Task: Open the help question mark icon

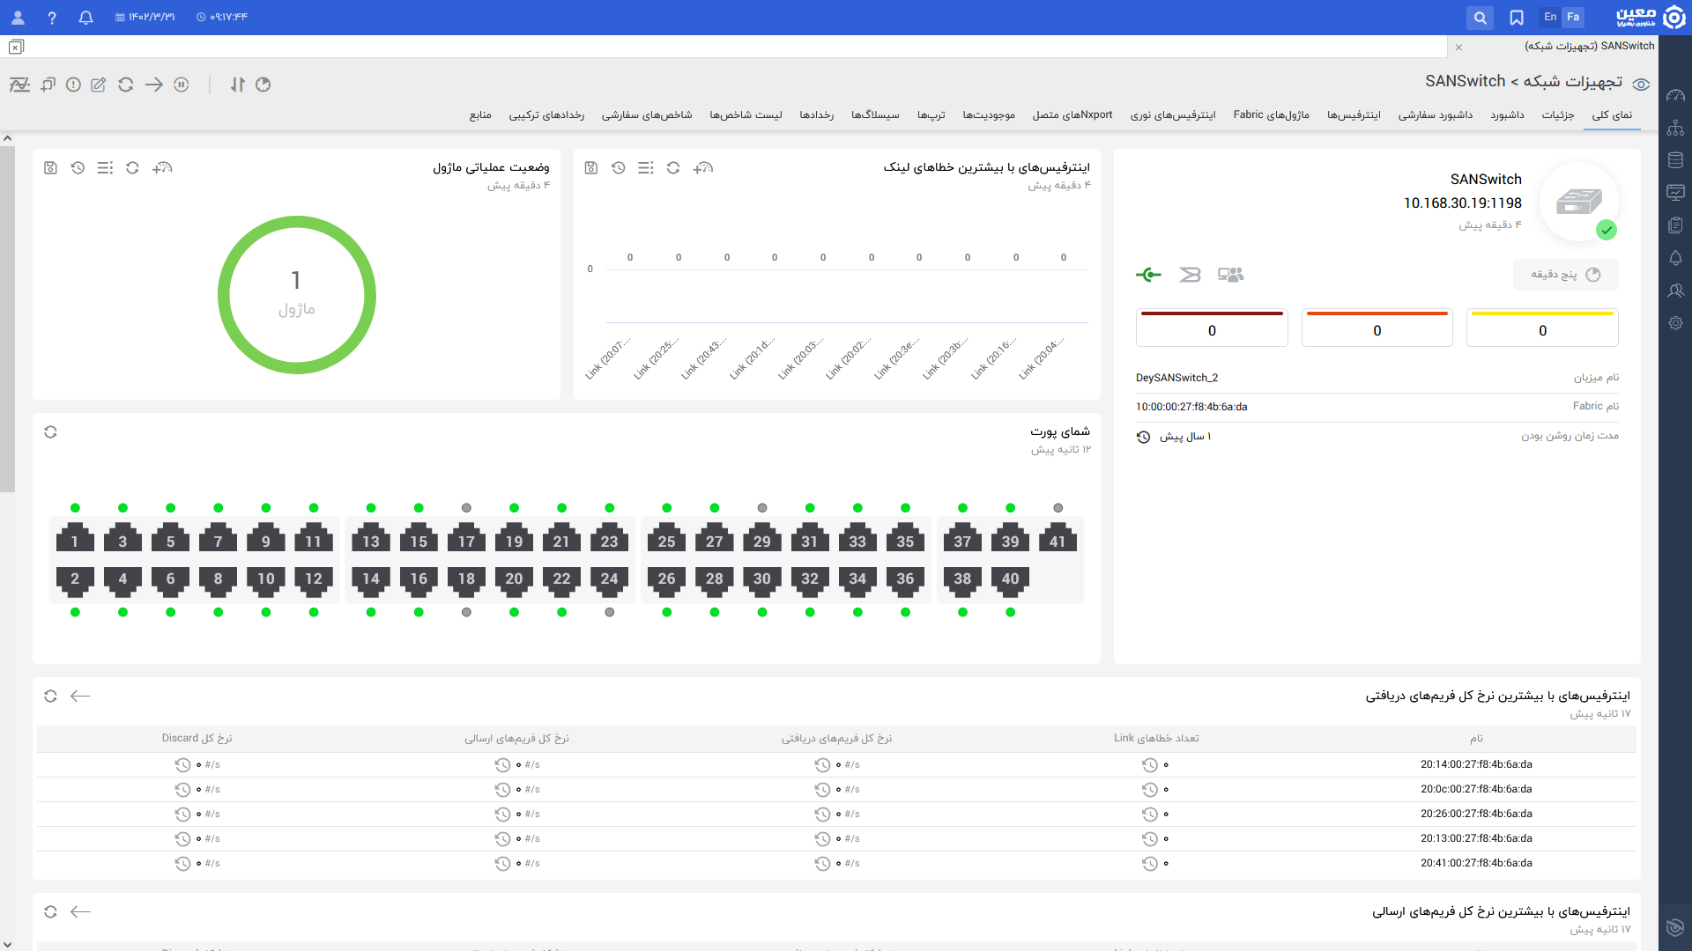Action: (x=52, y=18)
